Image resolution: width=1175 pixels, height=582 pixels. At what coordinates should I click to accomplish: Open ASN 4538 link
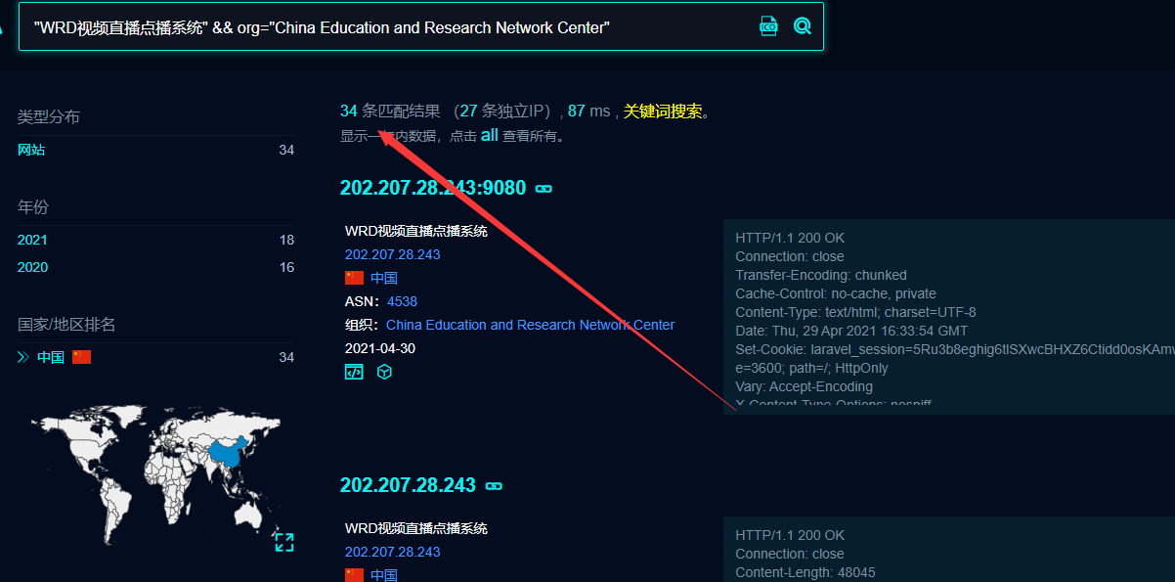[x=402, y=301]
